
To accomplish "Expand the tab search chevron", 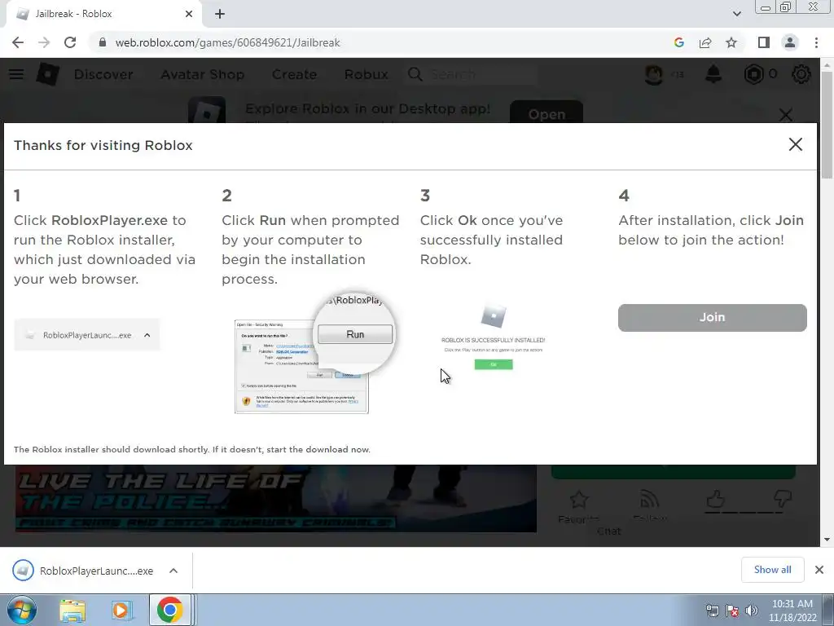I will [736, 14].
